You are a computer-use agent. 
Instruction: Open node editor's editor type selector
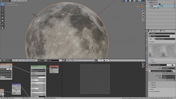pyautogui.click(x=2, y=61)
